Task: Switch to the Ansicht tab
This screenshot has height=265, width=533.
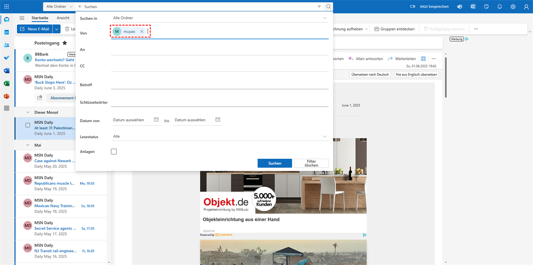Action: [x=63, y=18]
